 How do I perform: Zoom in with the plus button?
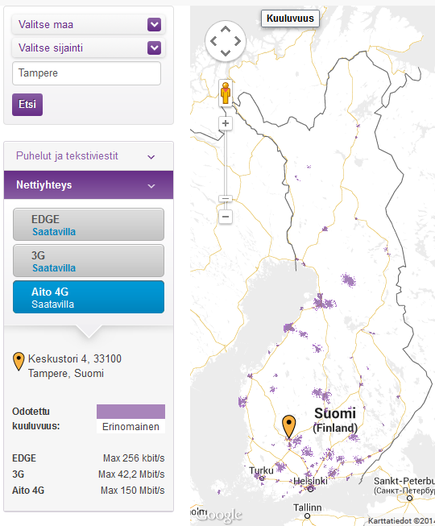click(226, 123)
